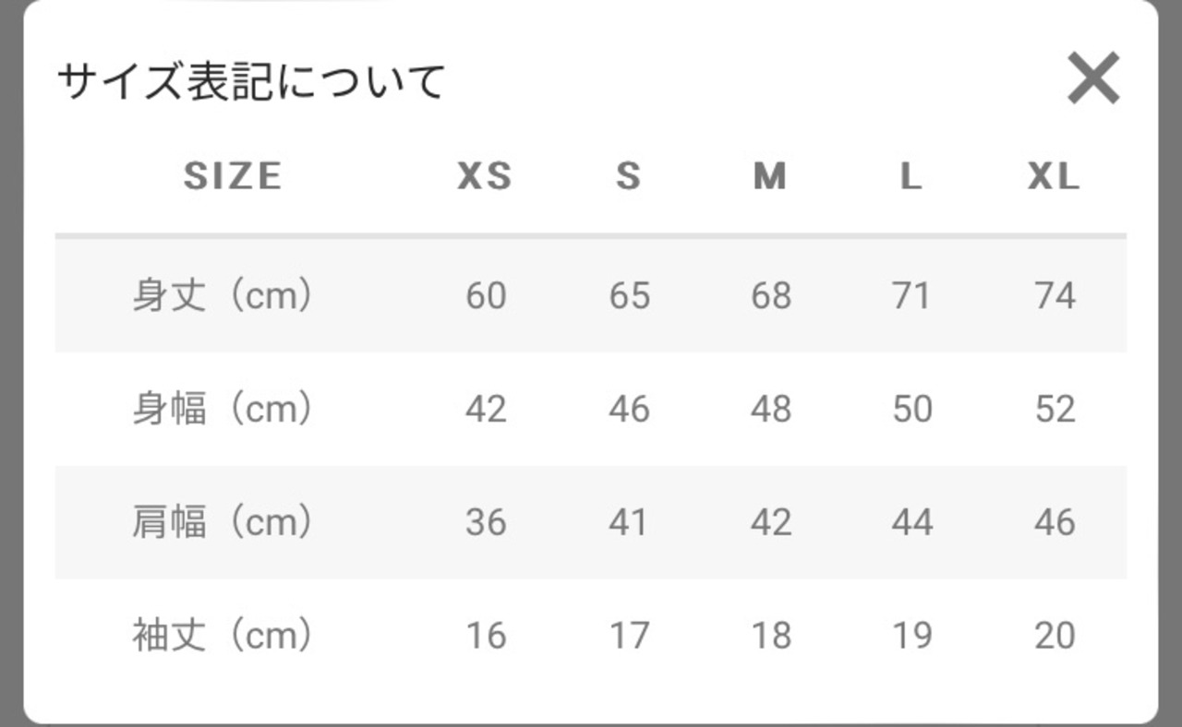Click the 袖丈 (cm) row label
The width and height of the screenshot is (1182, 727).
pos(223,636)
